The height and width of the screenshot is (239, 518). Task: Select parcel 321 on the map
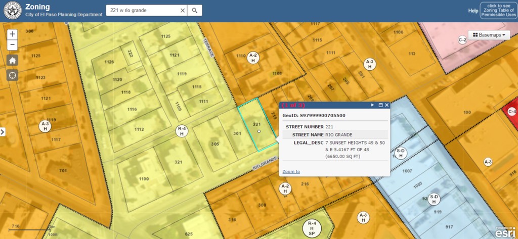(x=178, y=162)
